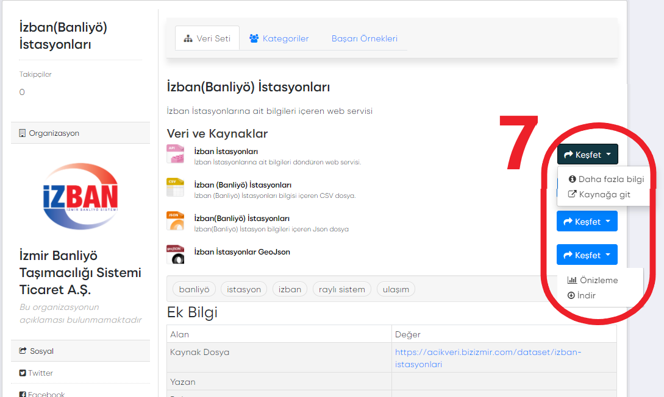
Task: Click the GeoJSON resource file icon
Action: click(x=175, y=254)
